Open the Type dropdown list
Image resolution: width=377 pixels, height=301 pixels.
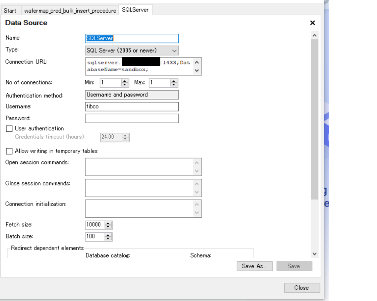tap(132, 50)
